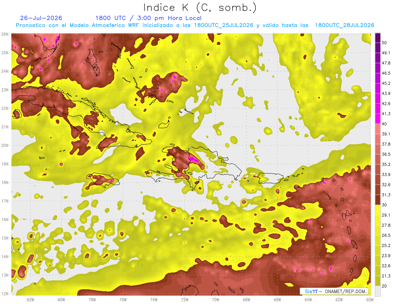Select the '72W' longitude label
The height and width of the screenshot is (304, 393).
tap(185, 300)
